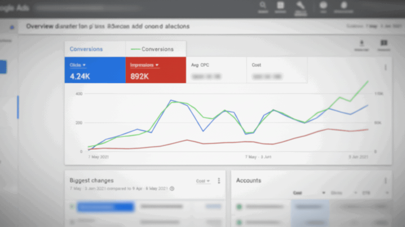The width and height of the screenshot is (405, 227).
Task: Click the Cost metric tile
Action: [x=277, y=70]
